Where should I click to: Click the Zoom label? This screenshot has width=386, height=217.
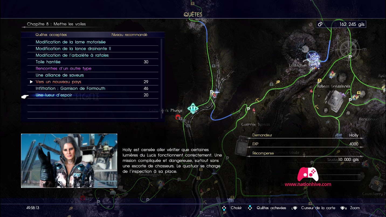(355, 208)
